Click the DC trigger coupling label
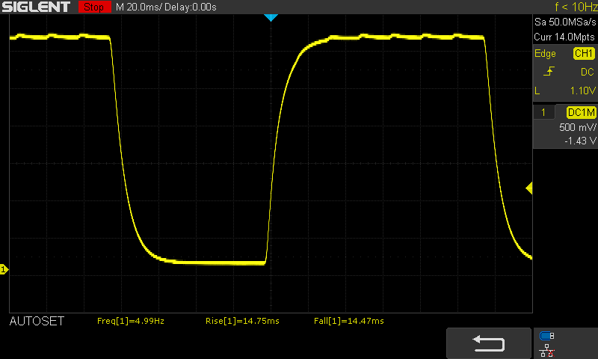The width and height of the screenshot is (598, 359). (588, 72)
